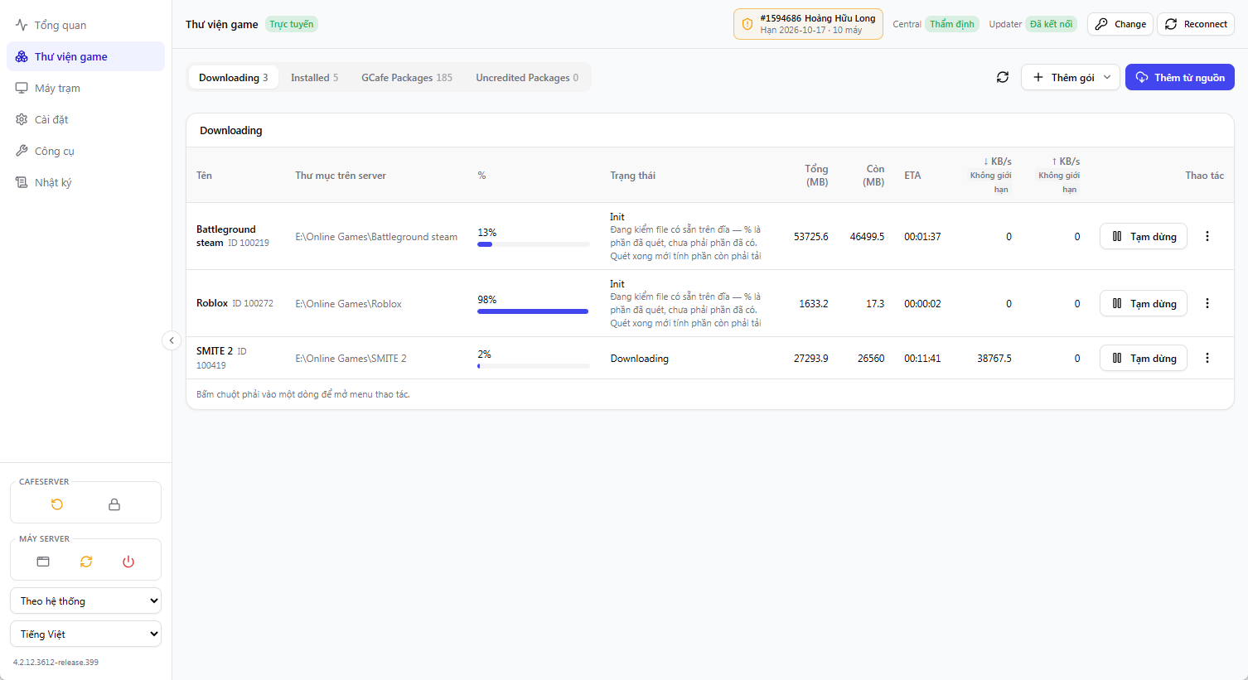Click the window icon under MÁY SERVER
Image resolution: width=1248 pixels, height=680 pixels.
pos(43,562)
